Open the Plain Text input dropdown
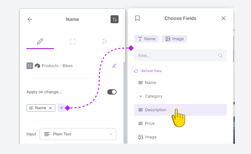 pyautogui.click(x=78, y=134)
